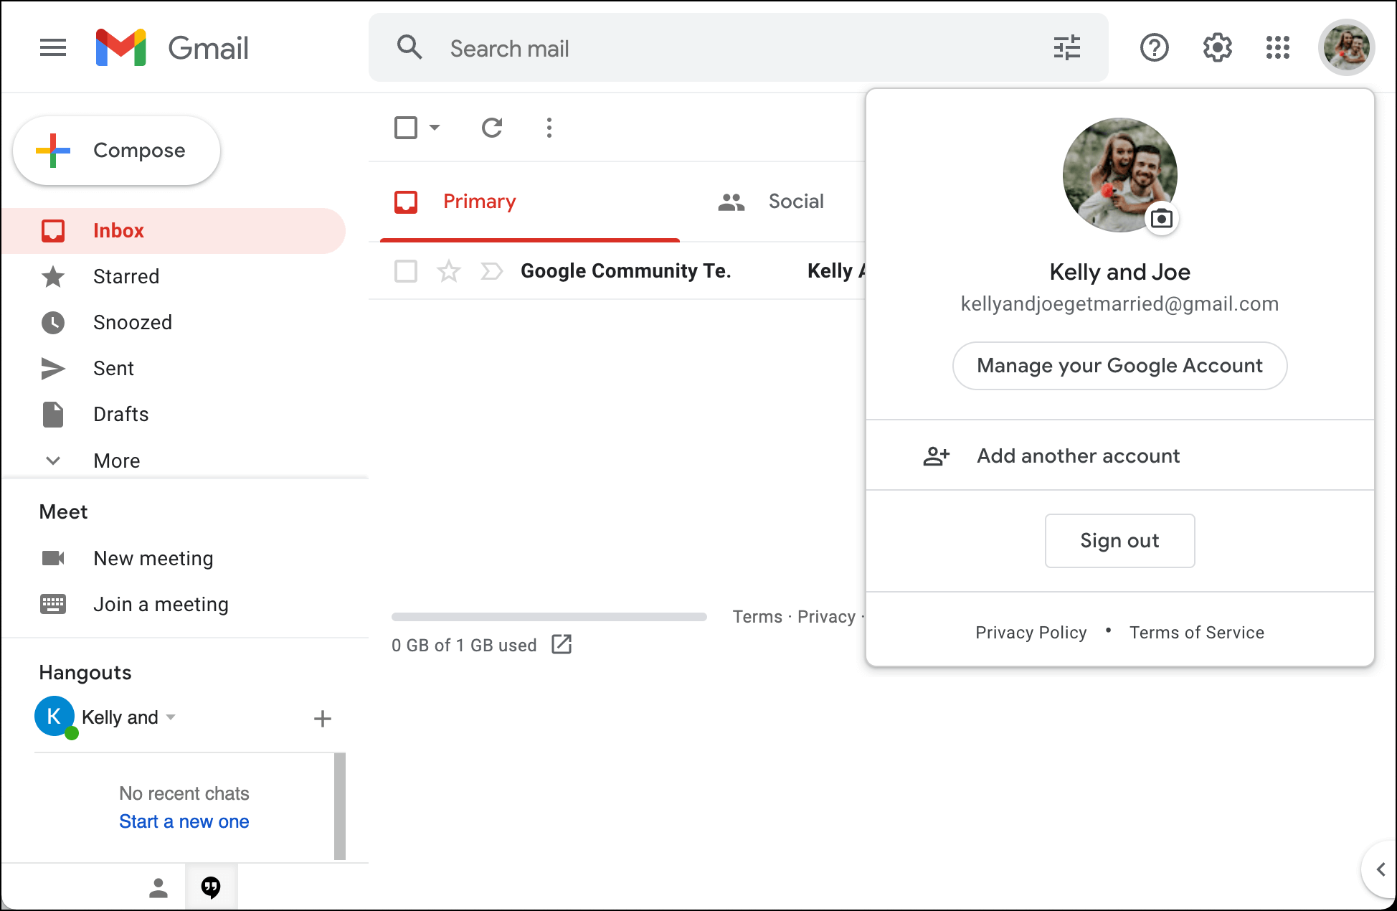Tick the select-all checkbox
This screenshot has width=1397, height=911.
(x=406, y=128)
